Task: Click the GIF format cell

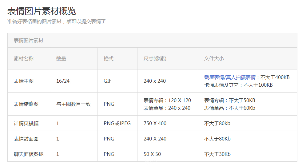Action: coord(117,81)
